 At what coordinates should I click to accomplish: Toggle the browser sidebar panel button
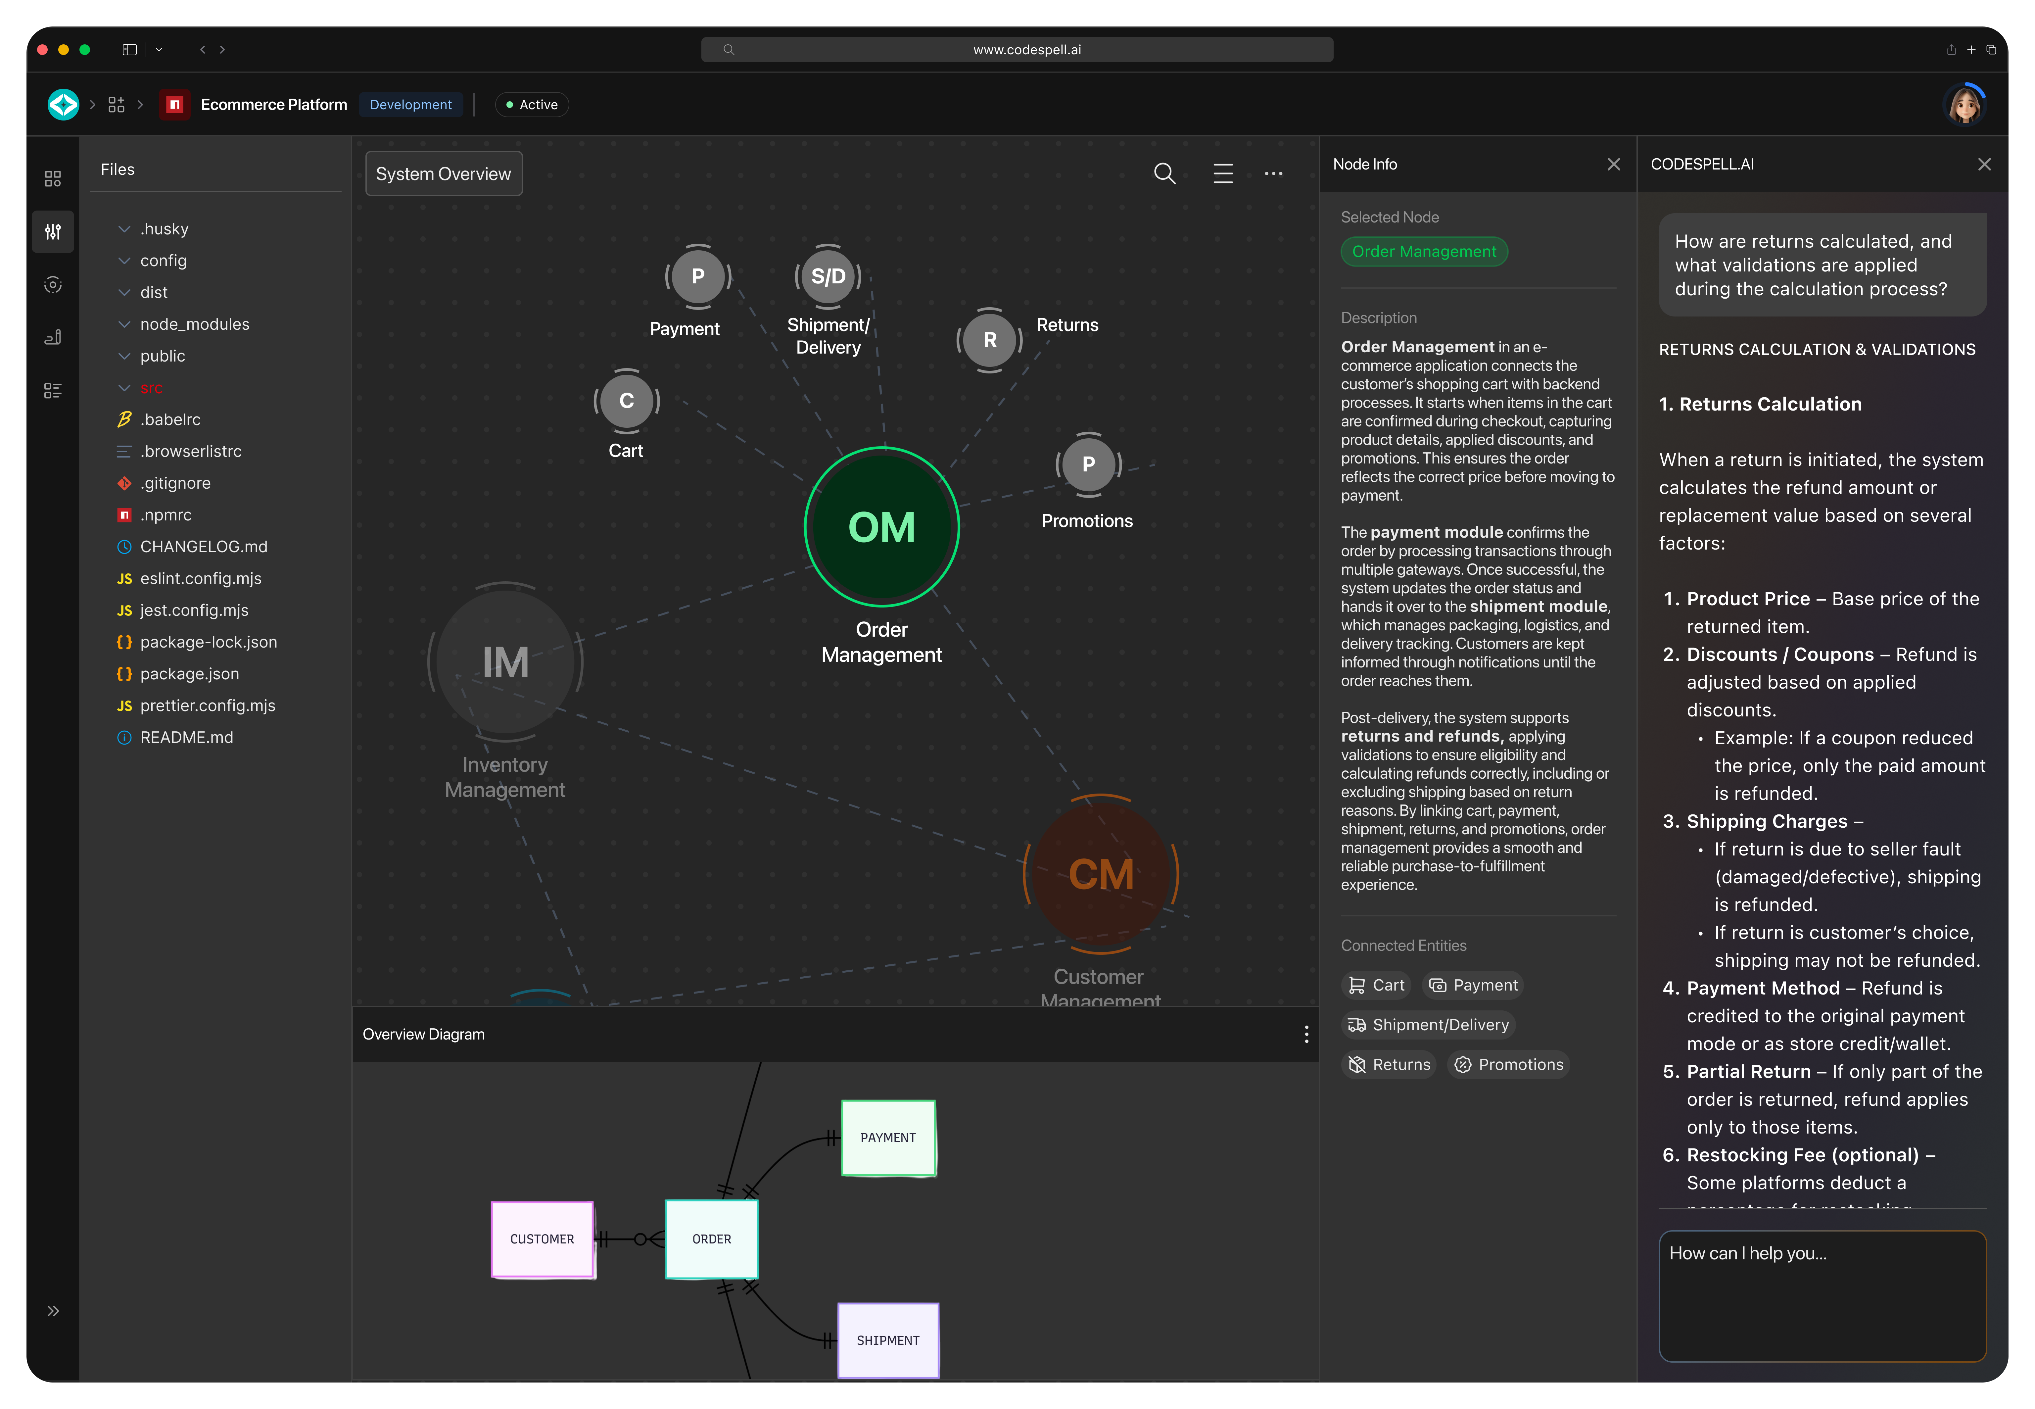click(130, 49)
